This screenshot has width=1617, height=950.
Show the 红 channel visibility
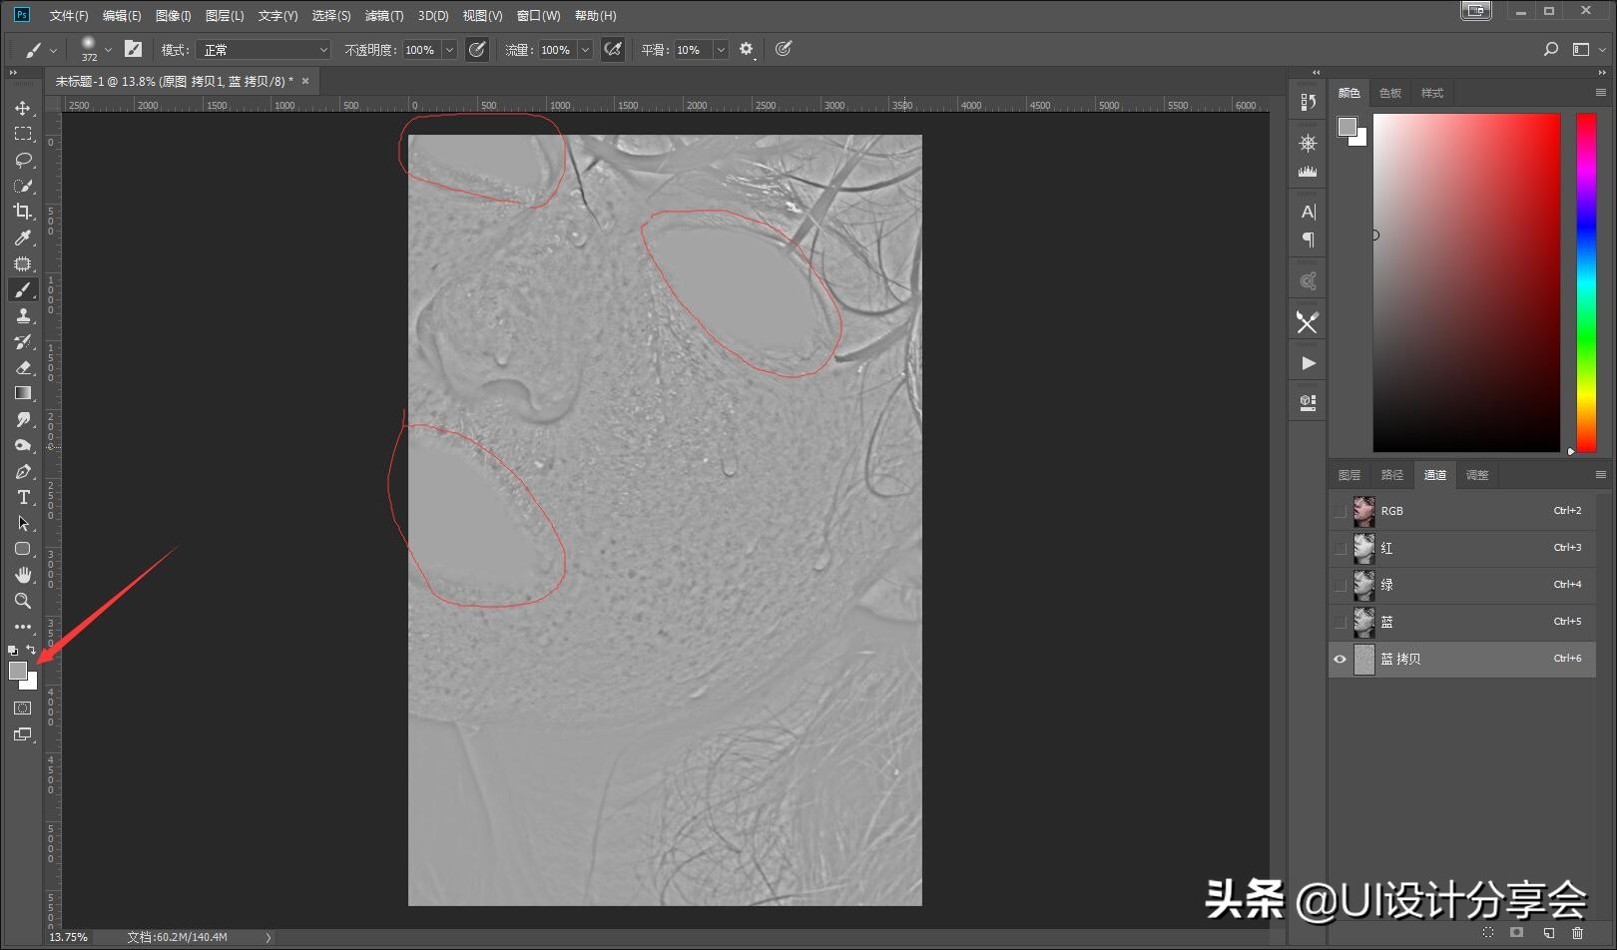pos(1340,548)
